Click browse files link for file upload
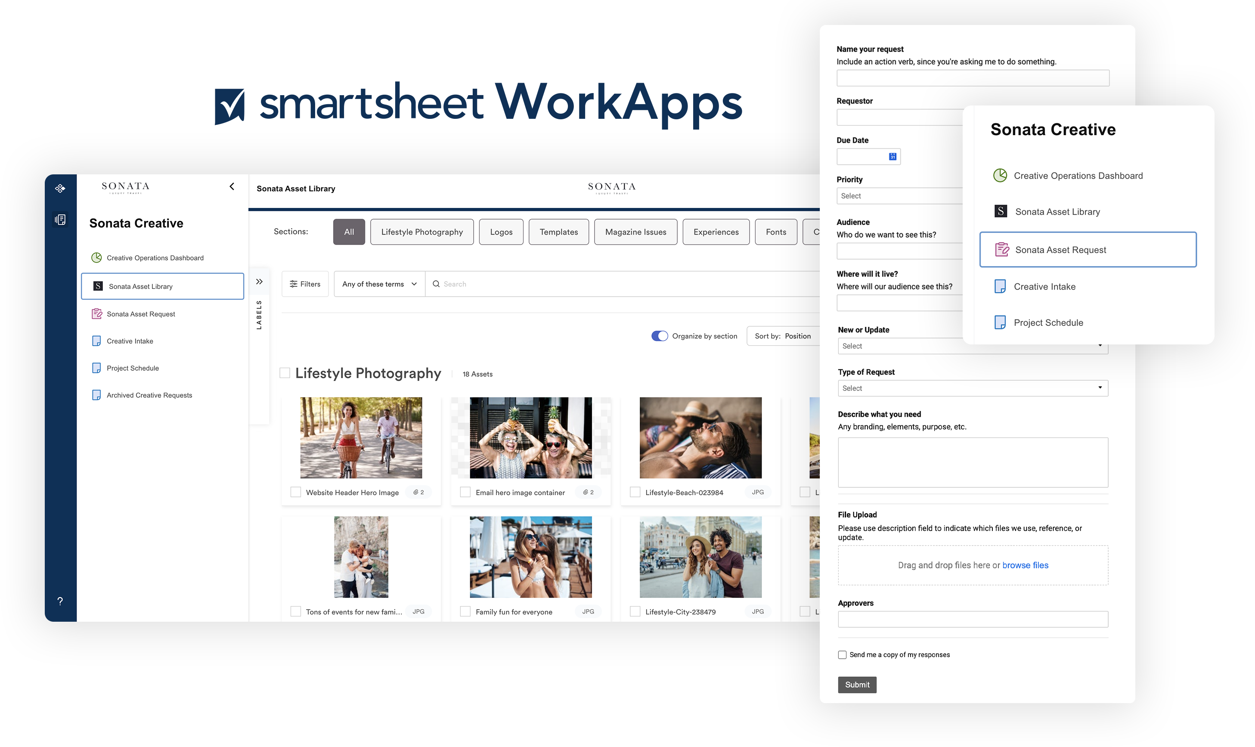Screen dimensions: 1255x747 1025,565
